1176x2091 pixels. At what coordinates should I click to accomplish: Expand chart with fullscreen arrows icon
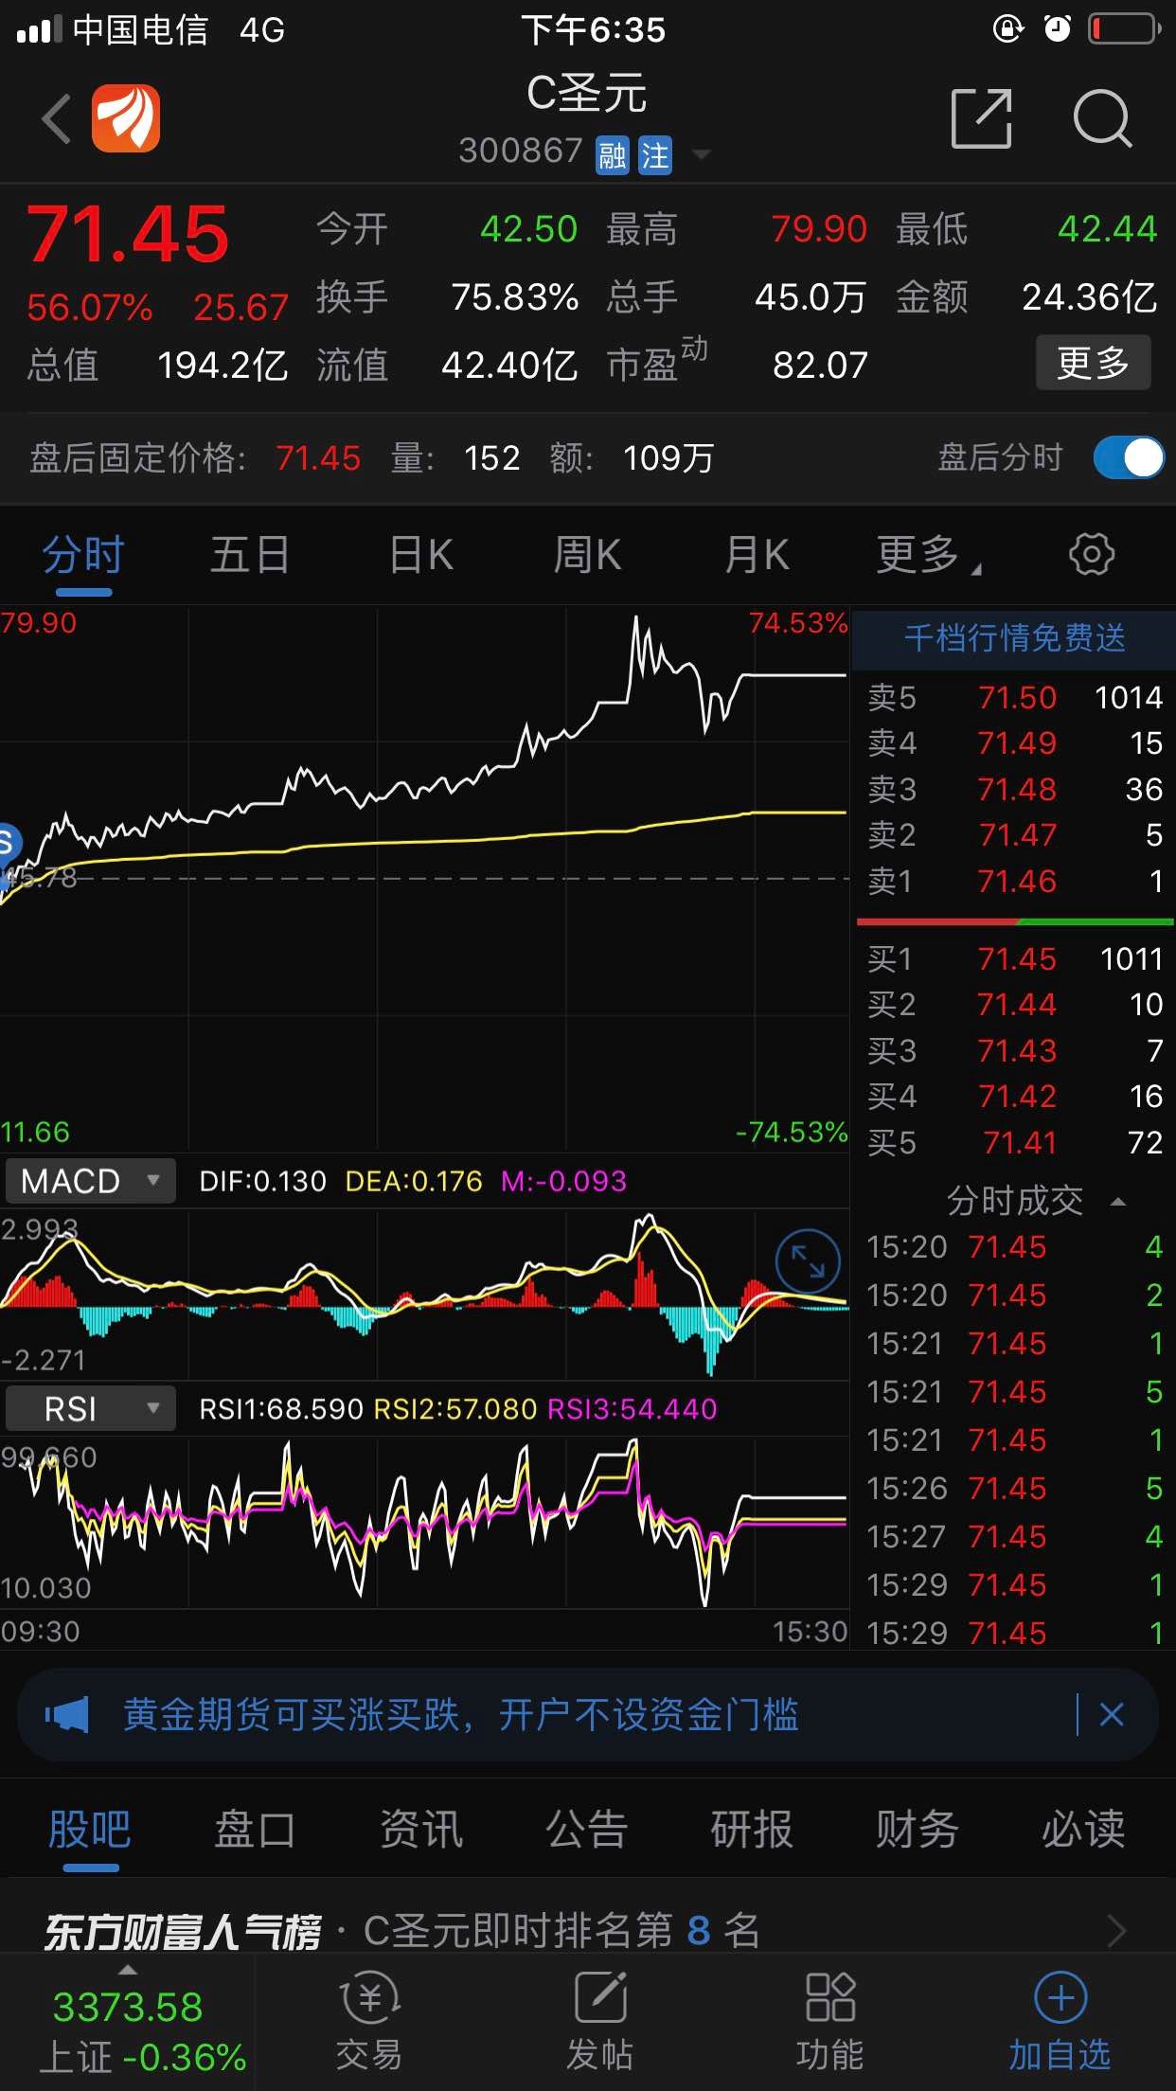(x=808, y=1261)
